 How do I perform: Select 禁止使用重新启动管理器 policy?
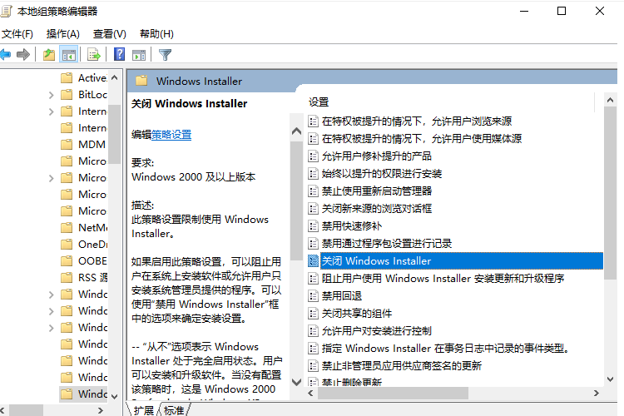[x=376, y=191]
